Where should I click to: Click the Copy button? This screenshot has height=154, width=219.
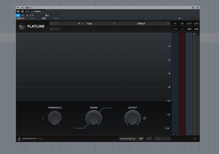coord(90,24)
